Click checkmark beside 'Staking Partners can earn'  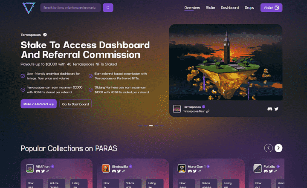point(90,90)
